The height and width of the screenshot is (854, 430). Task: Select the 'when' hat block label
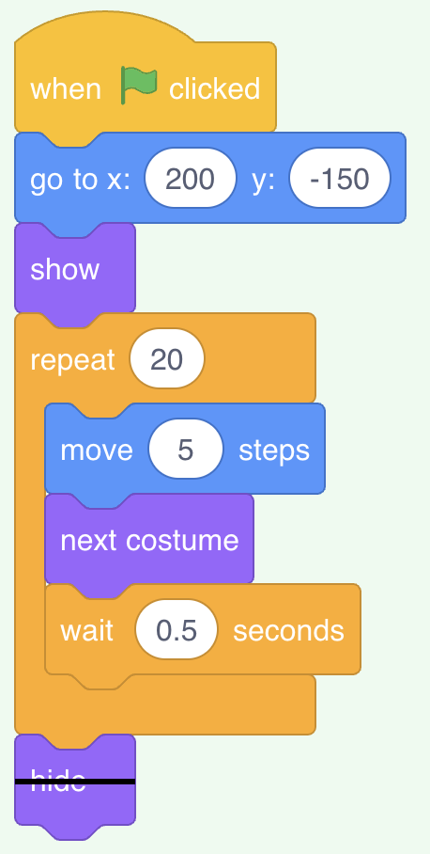65,88
